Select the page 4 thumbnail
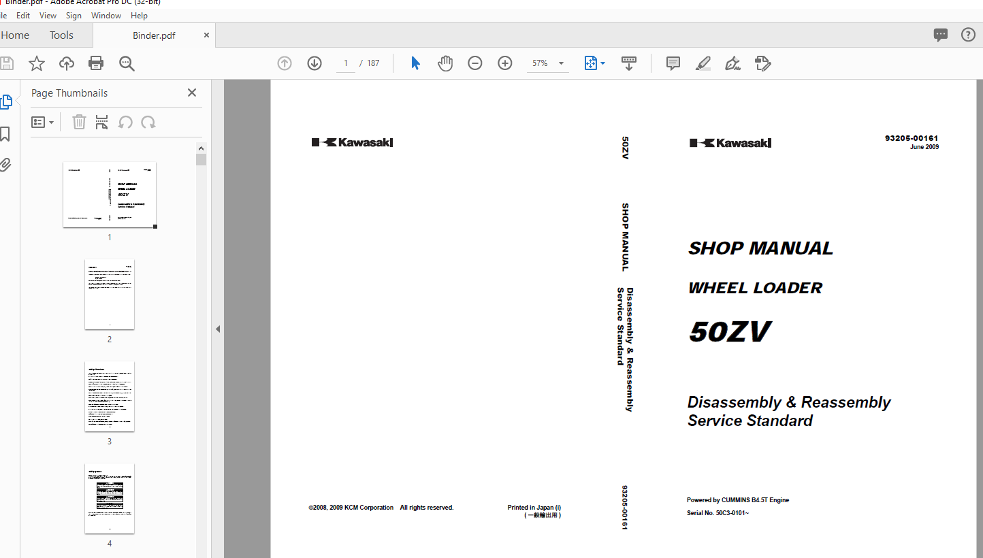This screenshot has width=983, height=558. [x=110, y=498]
